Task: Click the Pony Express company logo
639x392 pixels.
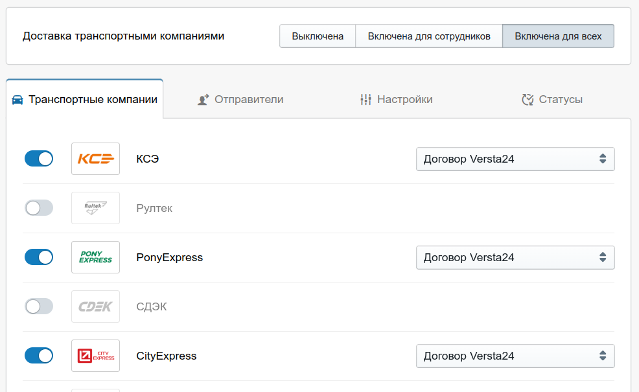Action: click(x=96, y=257)
